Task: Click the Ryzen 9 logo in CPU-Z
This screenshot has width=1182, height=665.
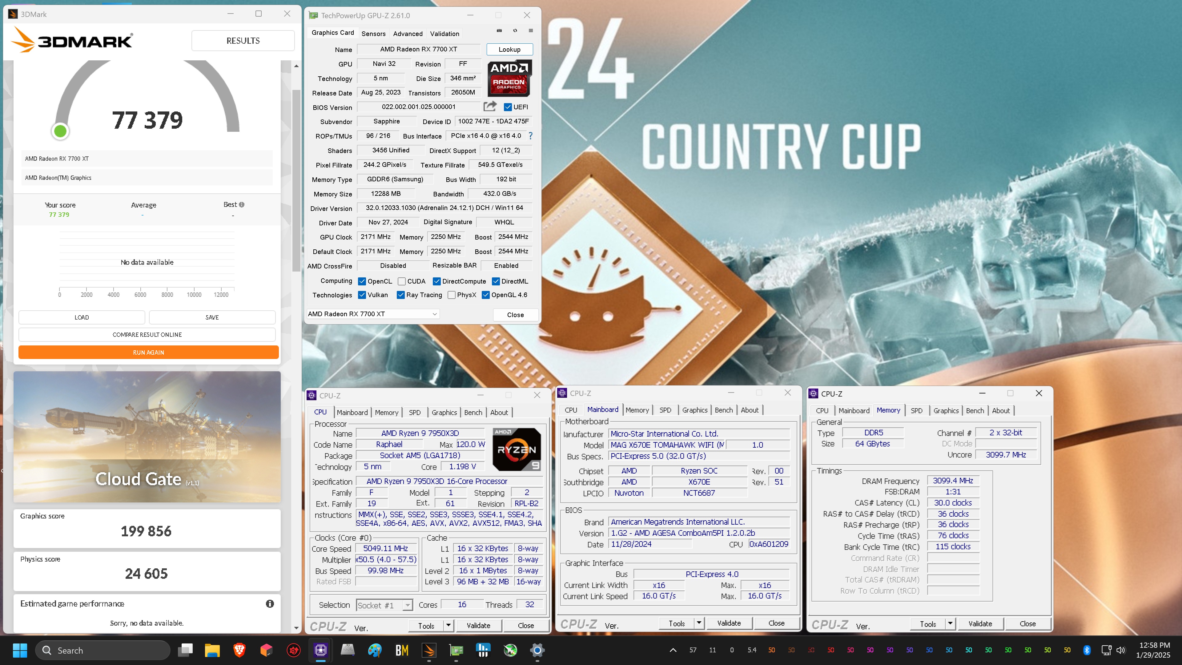Action: (x=516, y=450)
